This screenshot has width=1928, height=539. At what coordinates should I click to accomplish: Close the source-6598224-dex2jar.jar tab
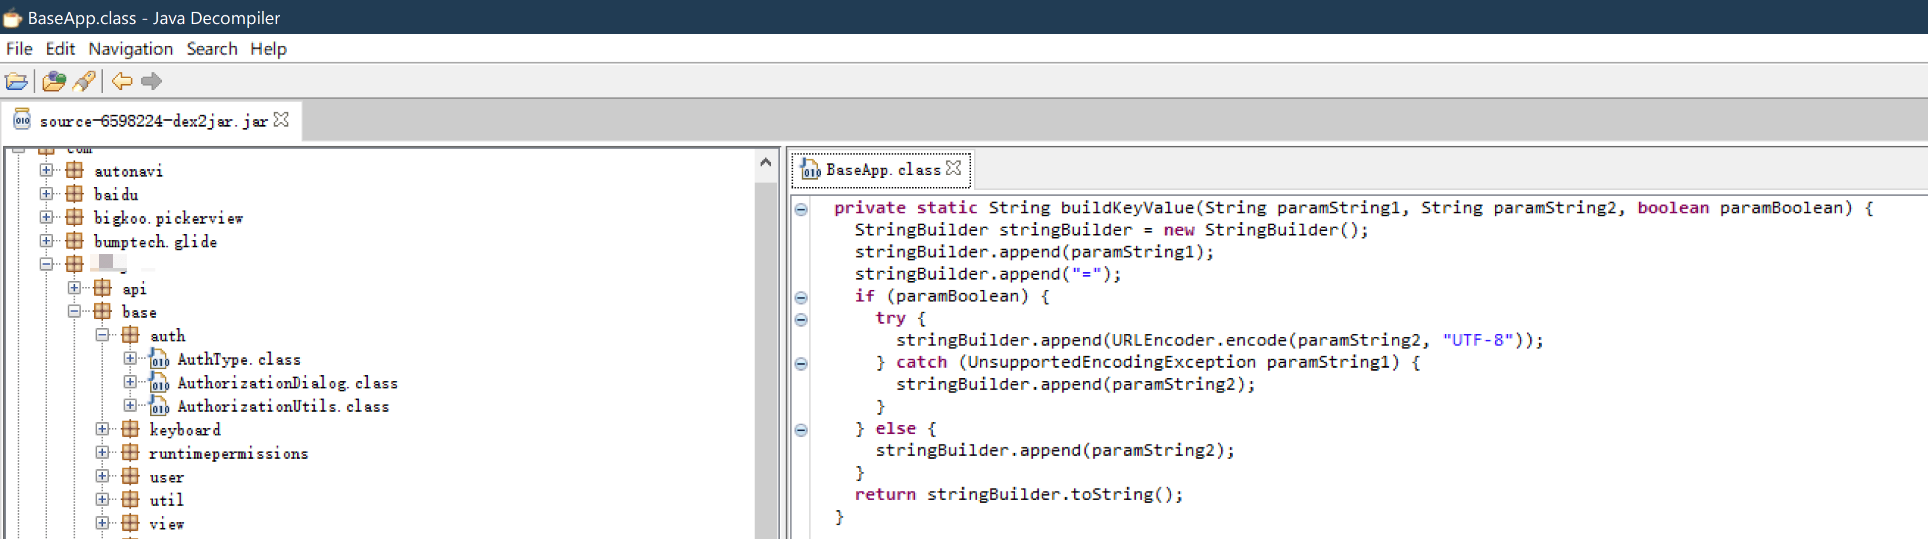click(281, 119)
